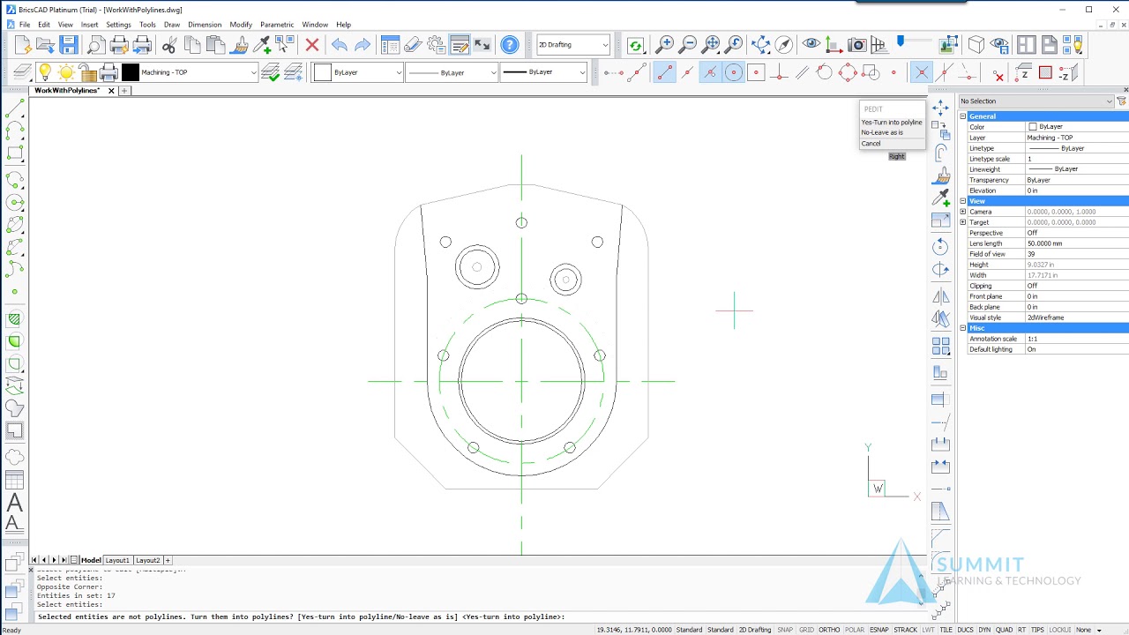The image size is (1129, 635).
Task: Open the Parametric menu
Action: [277, 25]
